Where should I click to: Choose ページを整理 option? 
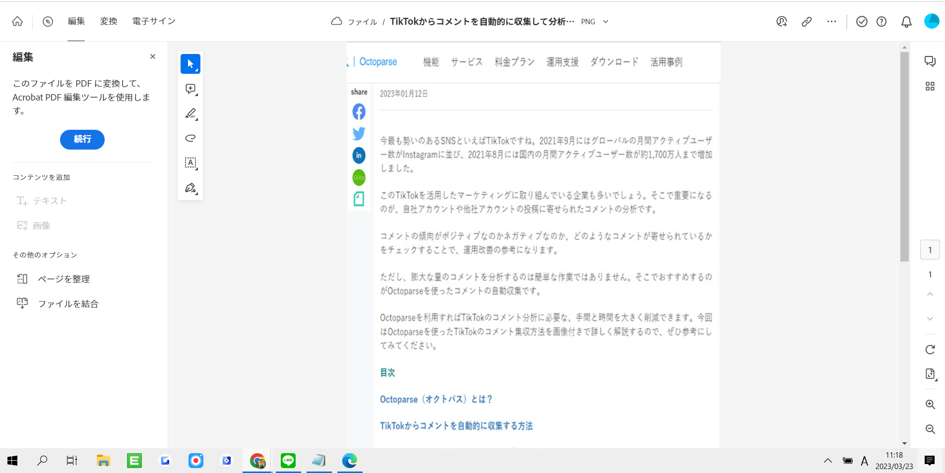click(53, 279)
